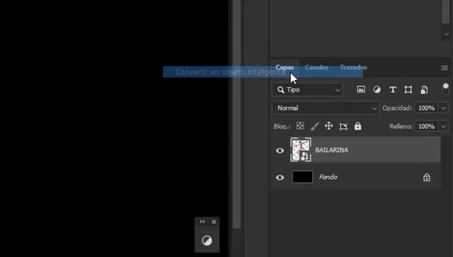
Task: Close the small floating panel
Action: pos(214,222)
